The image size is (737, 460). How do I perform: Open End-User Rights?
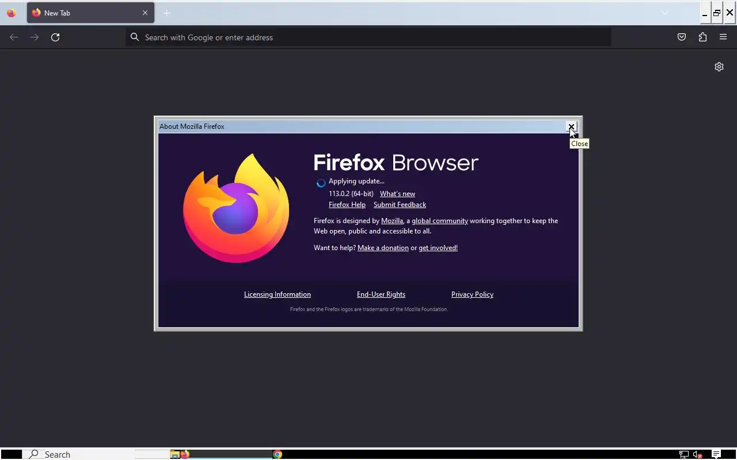coord(381,294)
